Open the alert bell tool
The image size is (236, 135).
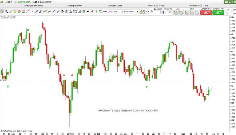click(x=15, y=11)
